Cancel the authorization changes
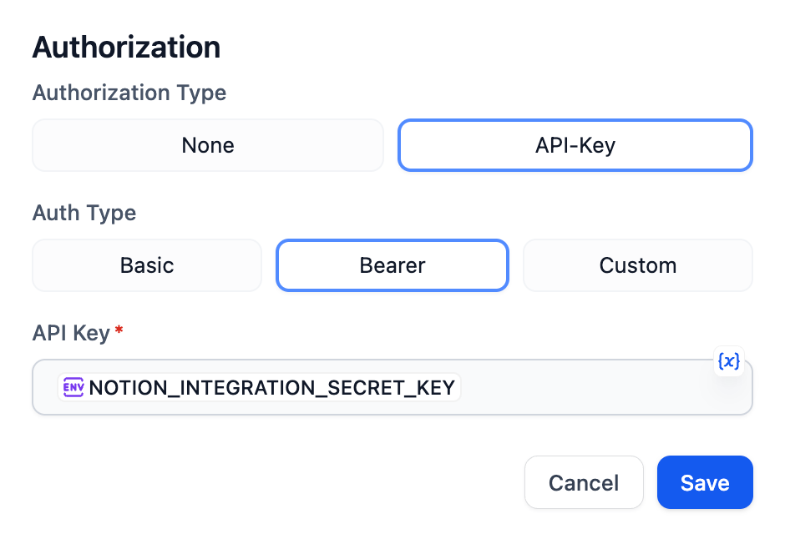 584,482
